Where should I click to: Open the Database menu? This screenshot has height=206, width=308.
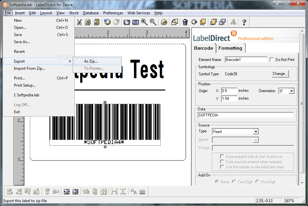[x=91, y=13]
